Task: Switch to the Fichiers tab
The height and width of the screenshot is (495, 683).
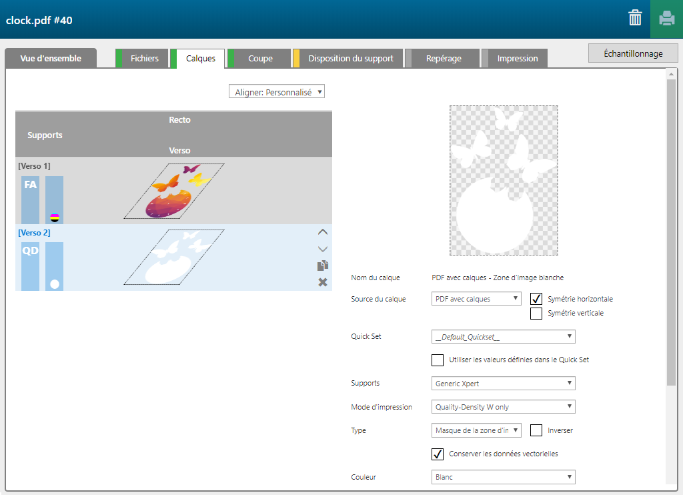Action: [x=141, y=59]
